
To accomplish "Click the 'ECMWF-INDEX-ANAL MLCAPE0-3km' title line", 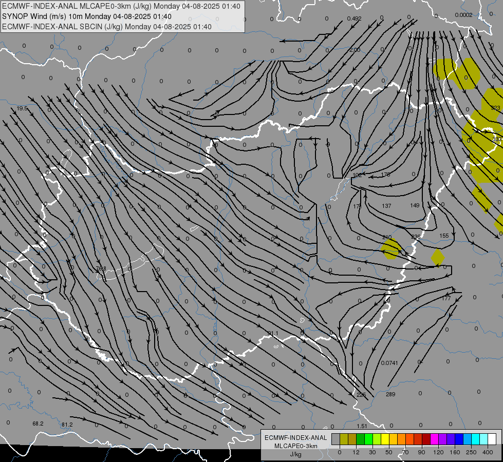I will click(x=121, y=6).
